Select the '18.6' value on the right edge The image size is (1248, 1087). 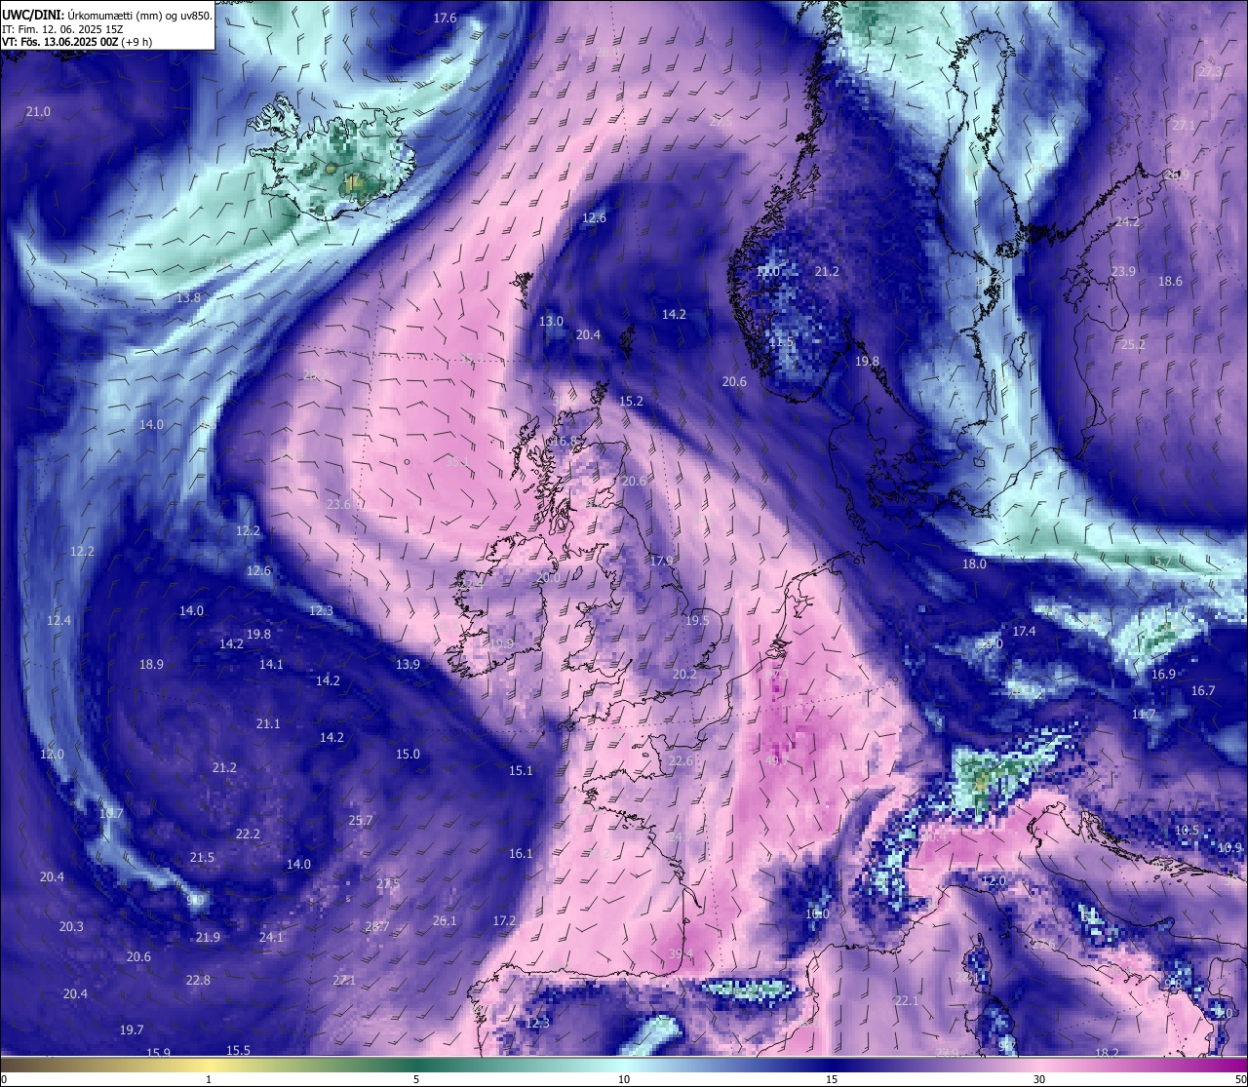[1170, 281]
